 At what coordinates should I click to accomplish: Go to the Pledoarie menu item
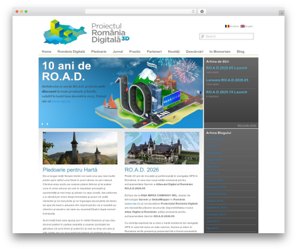point(99,52)
